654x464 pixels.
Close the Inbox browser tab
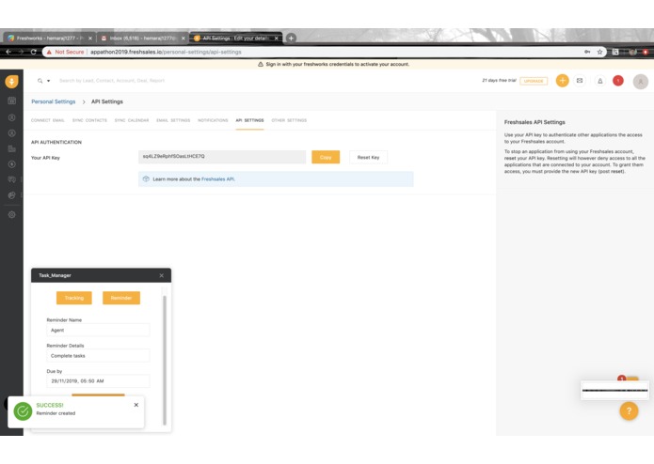pos(183,39)
